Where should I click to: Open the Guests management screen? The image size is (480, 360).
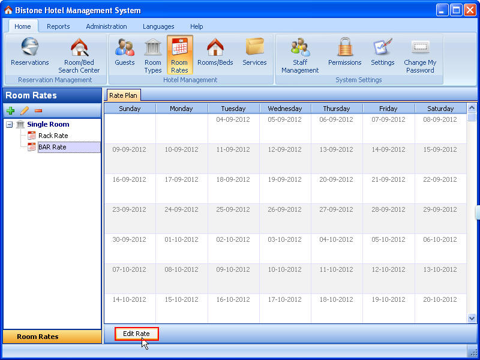click(124, 53)
